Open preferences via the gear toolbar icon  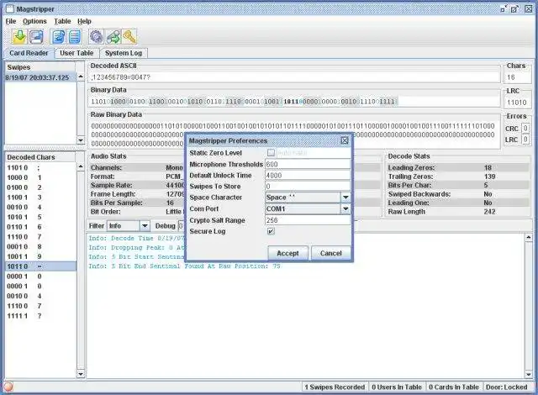(97, 36)
